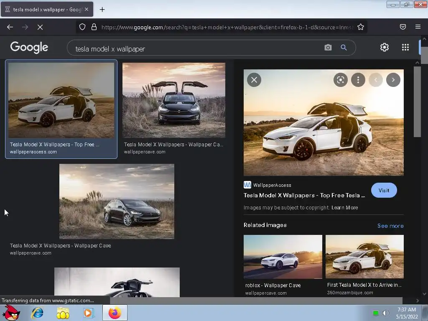428x321 pixels.
Task: Click Top Free Tesla title in preview panel
Action: (x=304, y=196)
